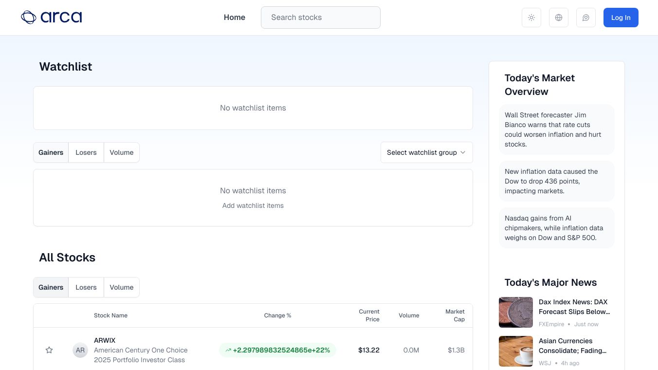Open Dax Index News coin thumbnail
658x370 pixels.
tap(516, 313)
